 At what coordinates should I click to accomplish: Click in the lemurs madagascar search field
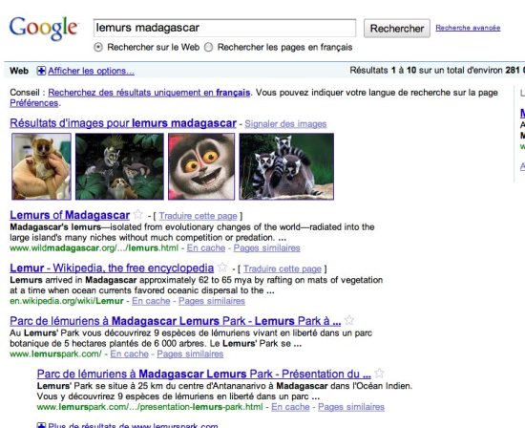224,28
